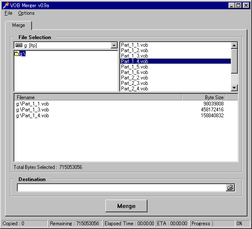
Task: Click the folder icon beside g:\
Action: (16, 54)
